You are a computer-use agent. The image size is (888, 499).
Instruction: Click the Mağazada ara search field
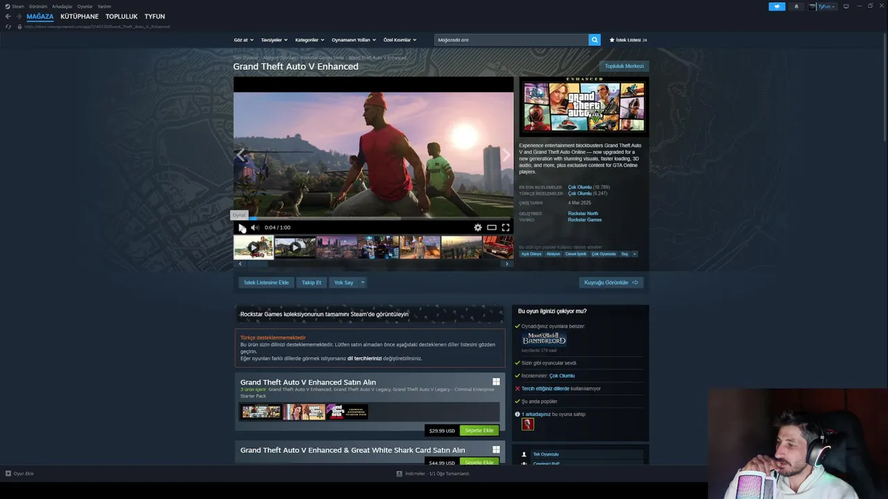click(511, 40)
